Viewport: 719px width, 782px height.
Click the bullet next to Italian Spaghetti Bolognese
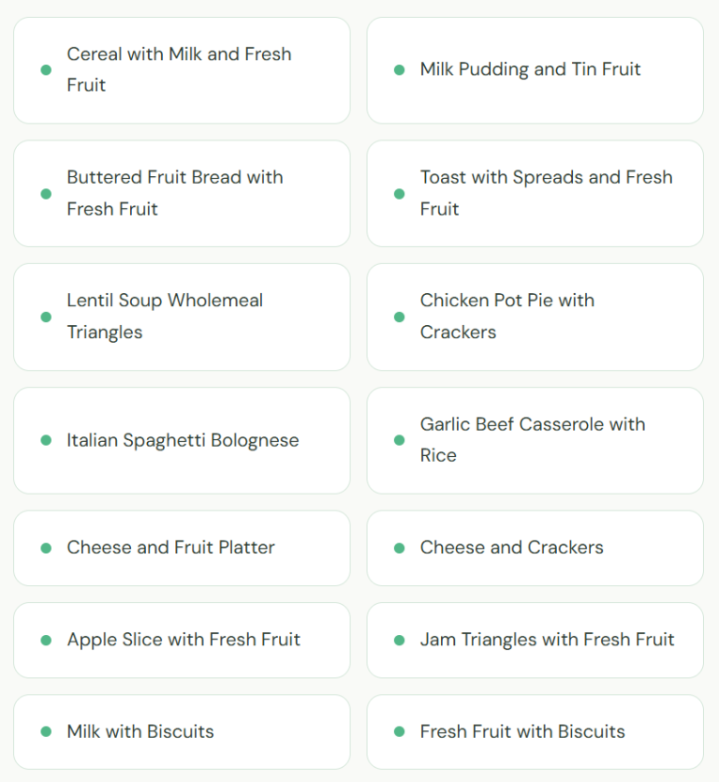[46, 440]
